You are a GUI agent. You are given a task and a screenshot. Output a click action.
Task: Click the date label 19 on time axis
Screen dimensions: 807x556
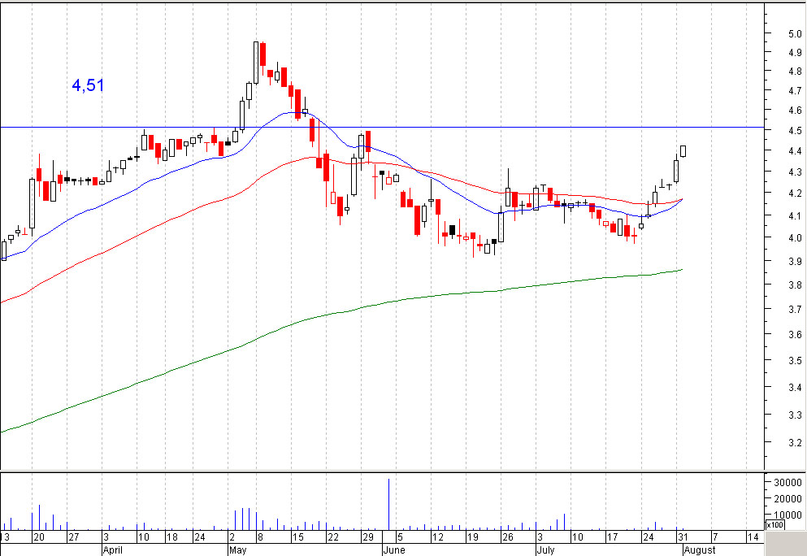472,537
